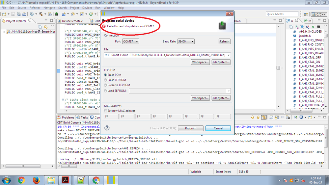Click the C/C++ perspective button
The image size is (329, 185).
tap(319, 14)
